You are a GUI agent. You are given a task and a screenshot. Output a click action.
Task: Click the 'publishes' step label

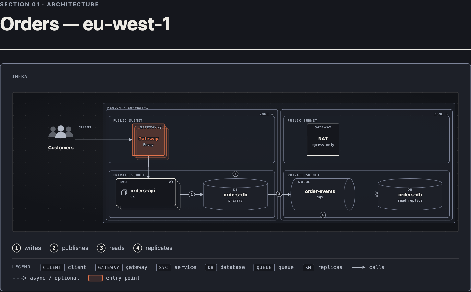point(75,248)
